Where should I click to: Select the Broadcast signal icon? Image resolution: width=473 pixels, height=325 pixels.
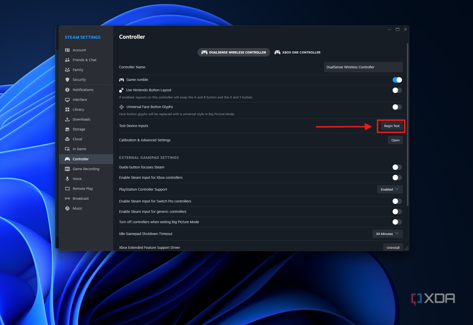click(x=67, y=198)
